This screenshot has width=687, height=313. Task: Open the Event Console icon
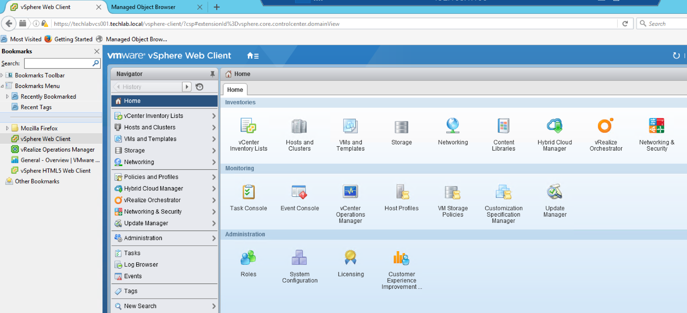(299, 192)
